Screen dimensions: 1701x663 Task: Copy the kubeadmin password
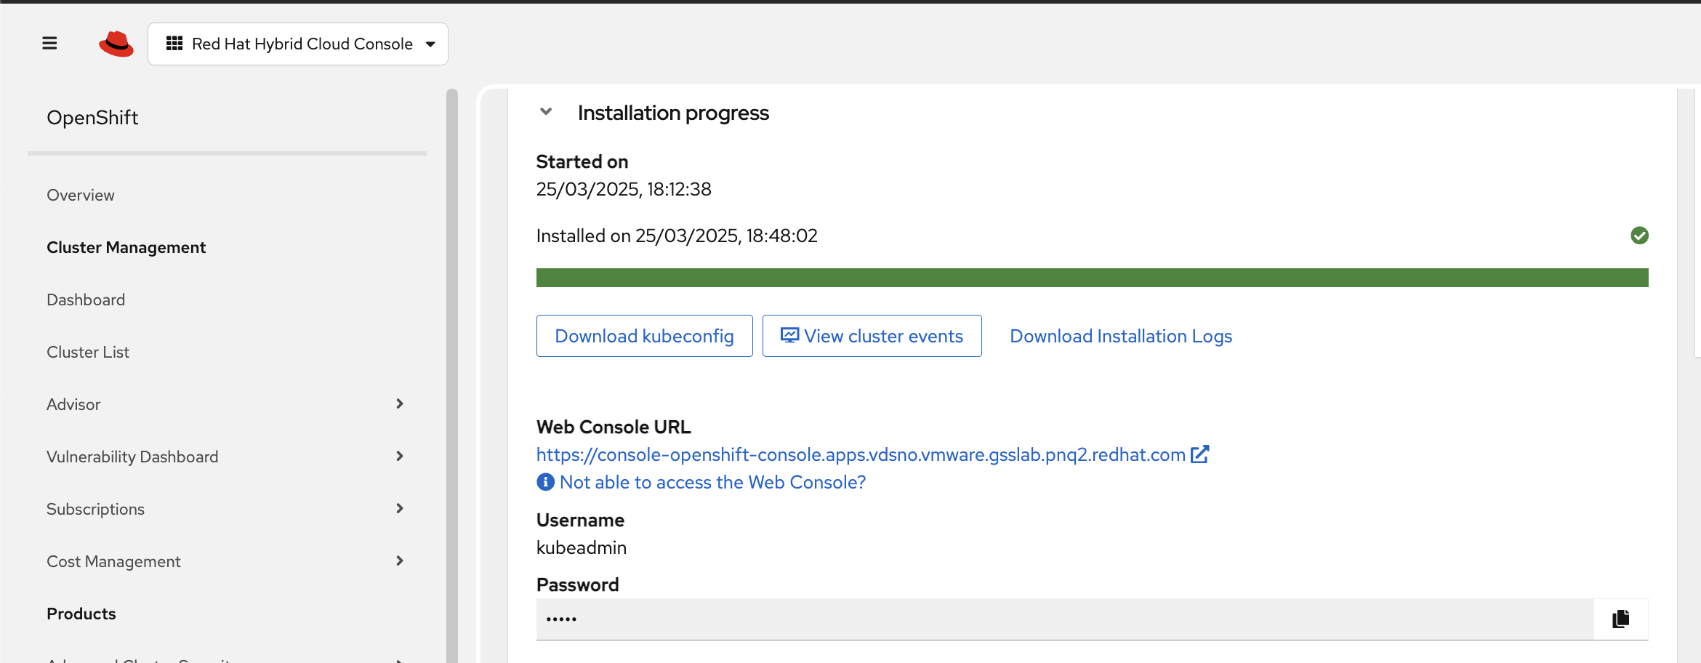tap(1620, 619)
